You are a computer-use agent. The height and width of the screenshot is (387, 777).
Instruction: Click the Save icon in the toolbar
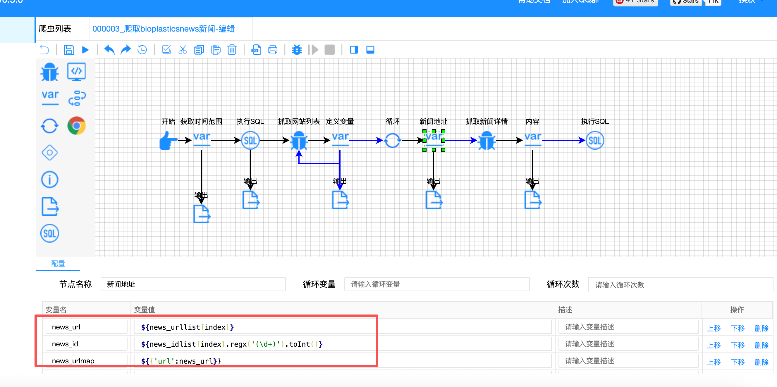[x=69, y=50]
